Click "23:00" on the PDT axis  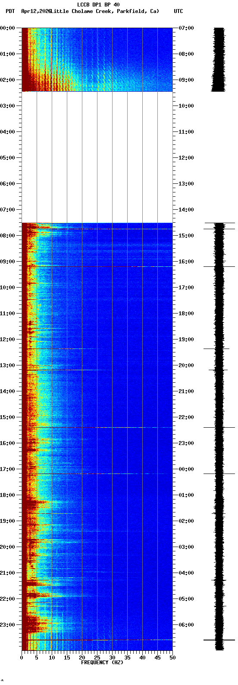click(7, 625)
